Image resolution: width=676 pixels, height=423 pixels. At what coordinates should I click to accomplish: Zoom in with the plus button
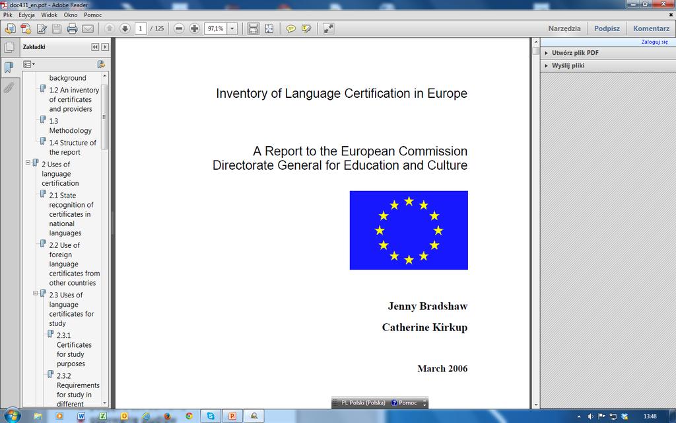coord(195,28)
